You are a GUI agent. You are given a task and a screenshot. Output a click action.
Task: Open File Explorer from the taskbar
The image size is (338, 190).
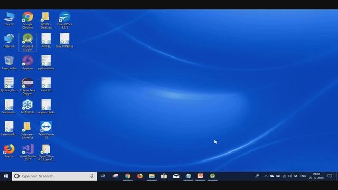[x=152, y=176]
